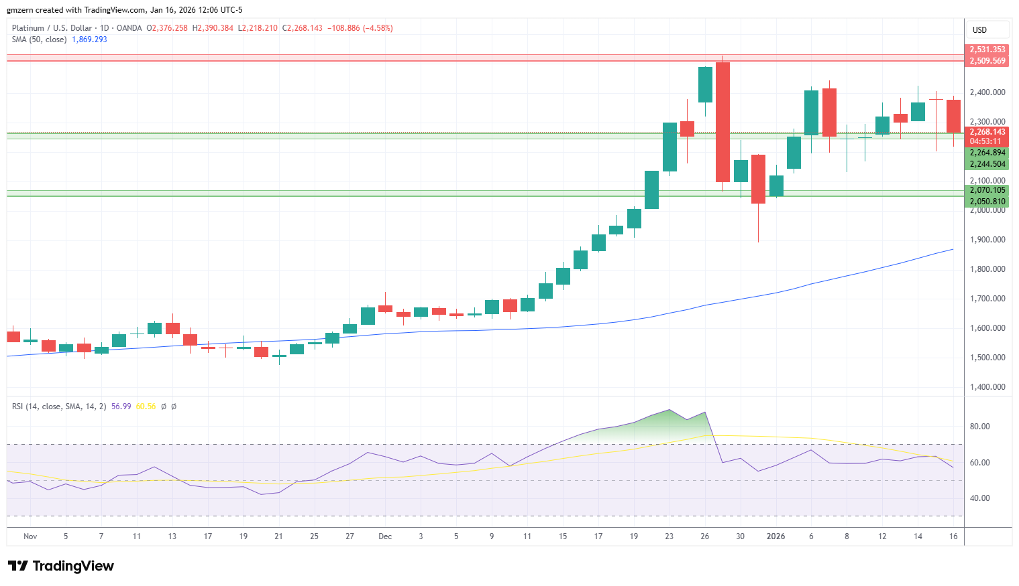Click the 2,050.810 support price label

987,202
